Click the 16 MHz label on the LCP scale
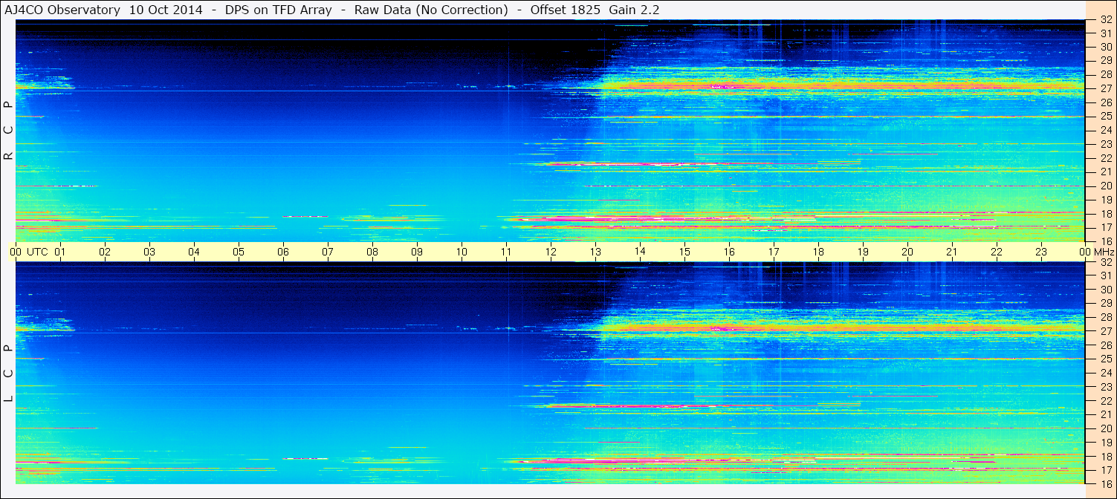 [x=1105, y=483]
